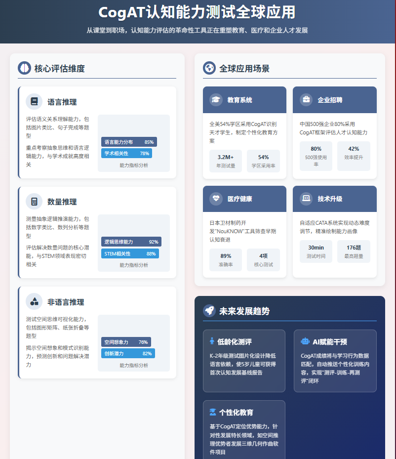Click the subtitle starting 从课堂到职场

pos(197,30)
